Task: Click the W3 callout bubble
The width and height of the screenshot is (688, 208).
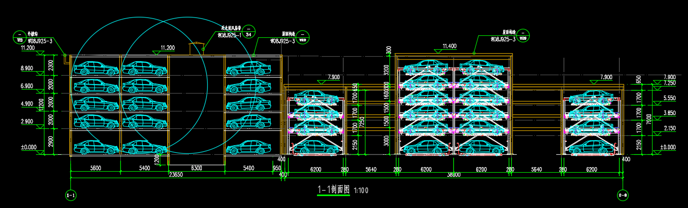Action: point(20,37)
